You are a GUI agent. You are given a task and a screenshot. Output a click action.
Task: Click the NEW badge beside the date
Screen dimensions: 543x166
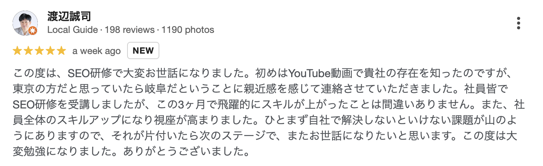(x=143, y=51)
